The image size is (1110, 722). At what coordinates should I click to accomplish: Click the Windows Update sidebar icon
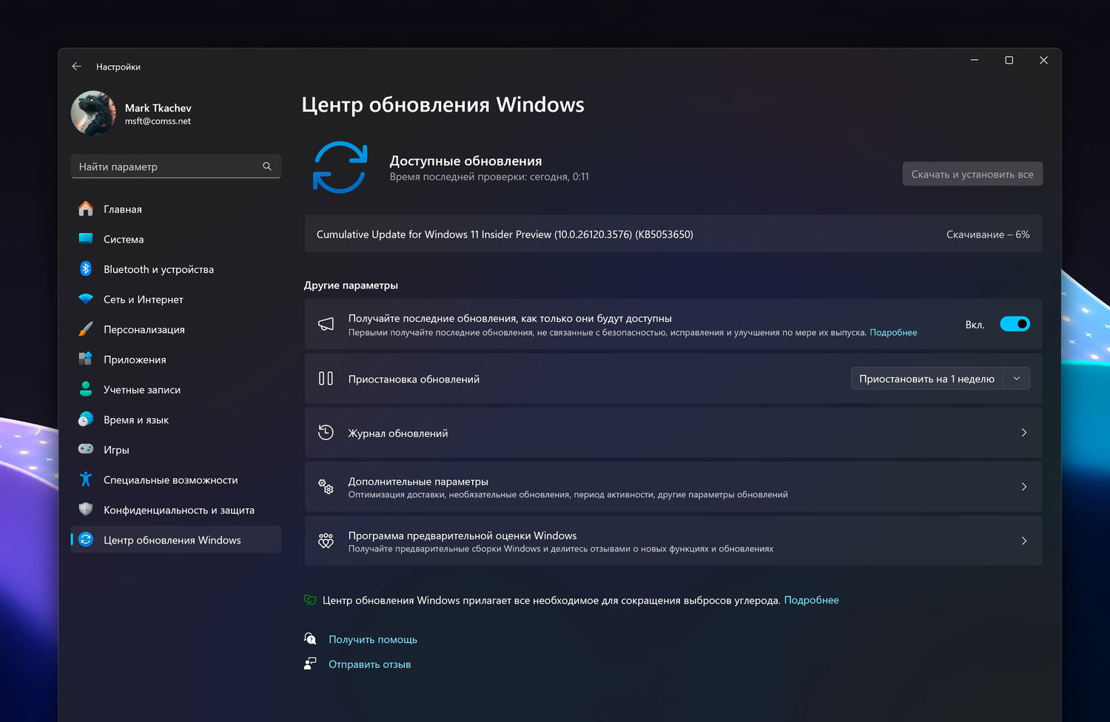tap(86, 540)
